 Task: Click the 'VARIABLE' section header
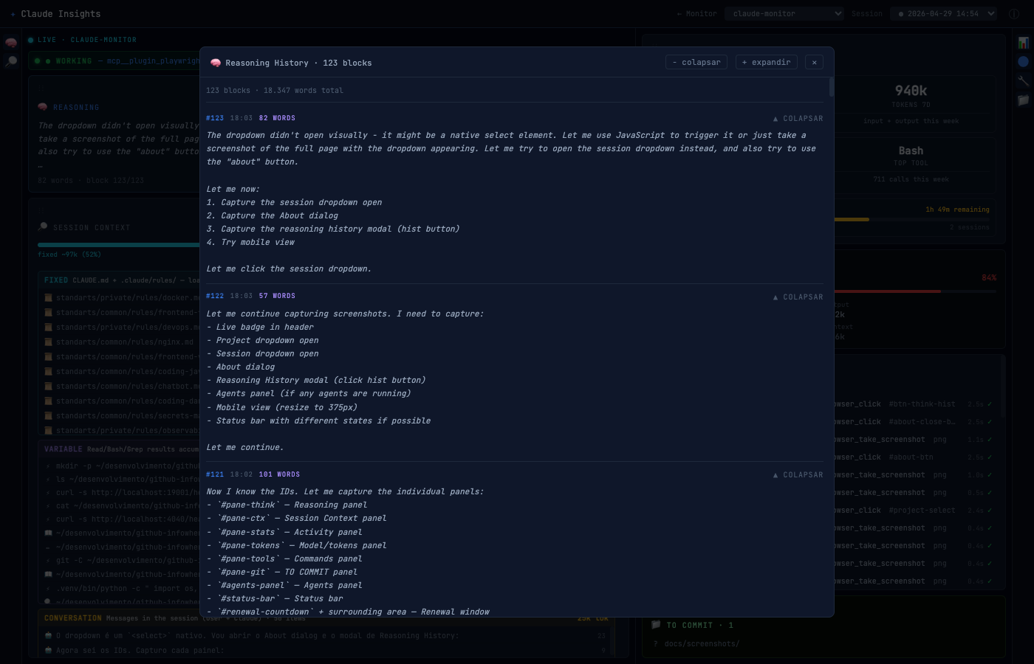point(64,449)
